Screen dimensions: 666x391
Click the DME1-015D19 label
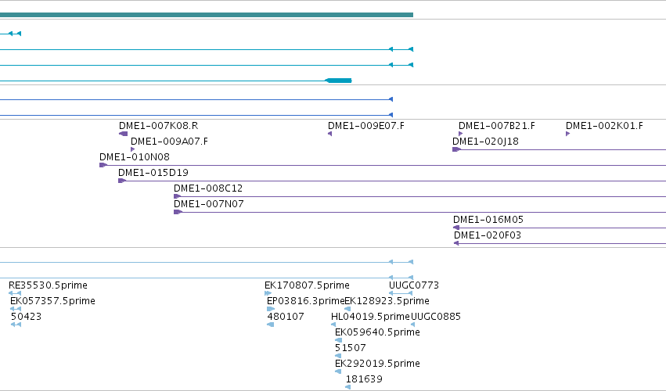point(153,172)
